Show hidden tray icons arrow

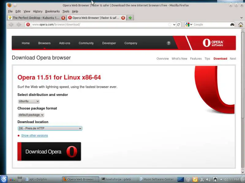221,179
